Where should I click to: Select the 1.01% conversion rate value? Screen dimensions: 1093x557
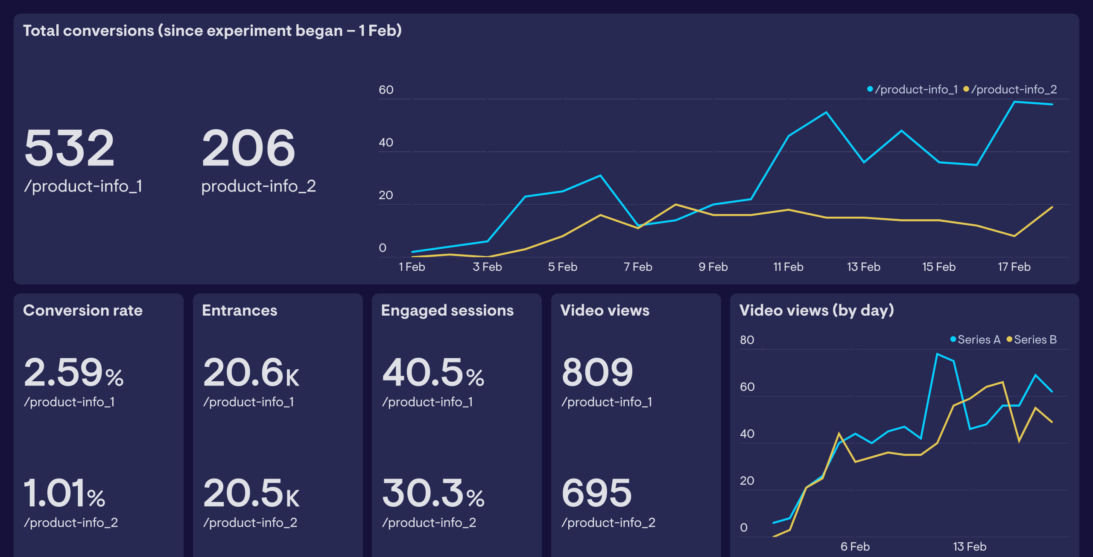[x=64, y=493]
